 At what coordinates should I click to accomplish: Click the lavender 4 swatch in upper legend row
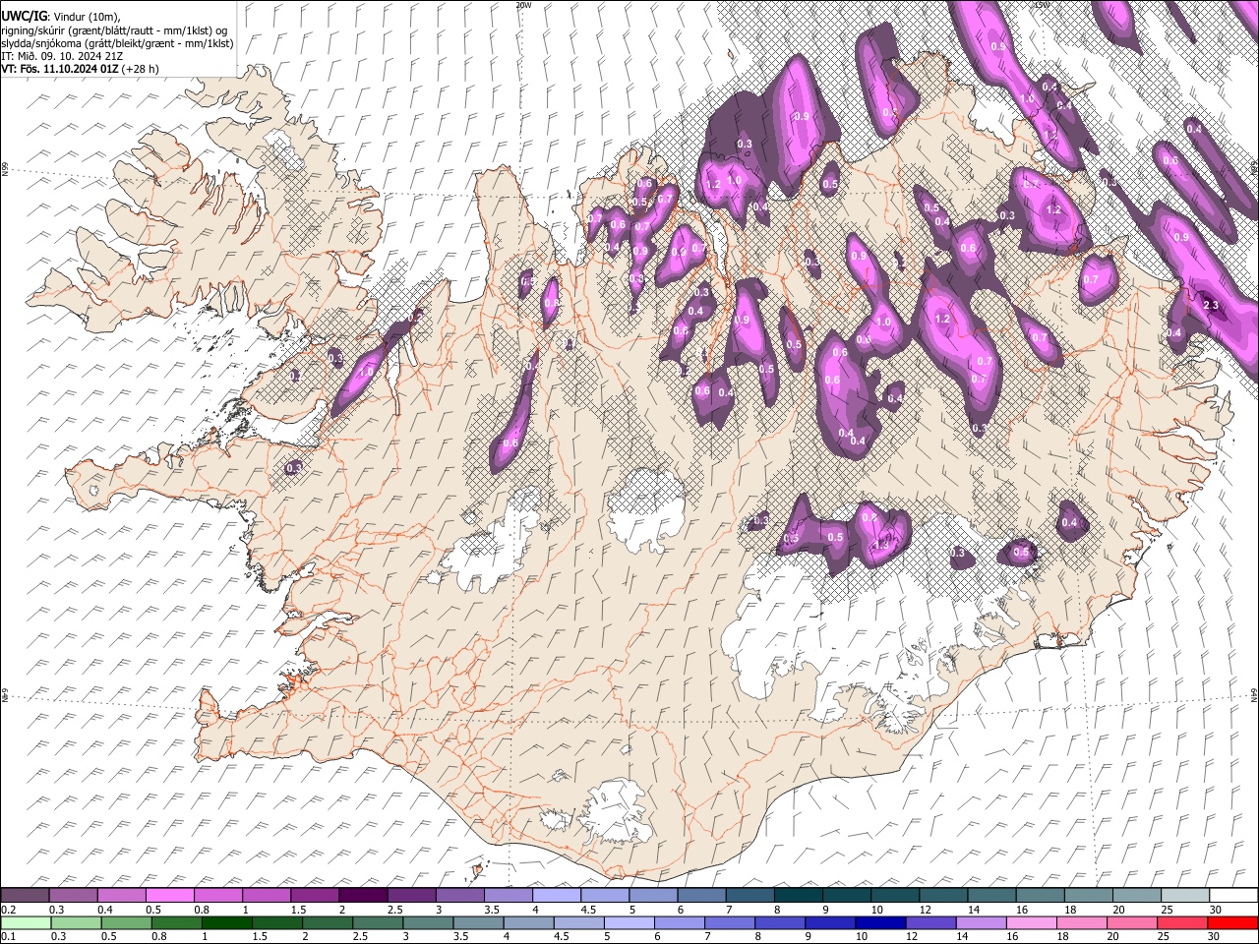pos(555,896)
